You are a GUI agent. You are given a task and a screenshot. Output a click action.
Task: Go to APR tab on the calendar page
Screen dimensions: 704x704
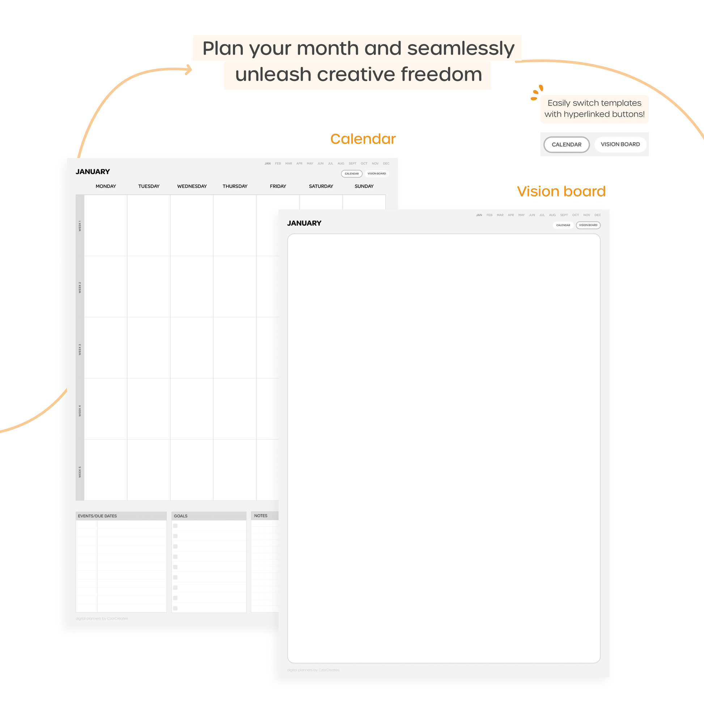click(x=300, y=164)
